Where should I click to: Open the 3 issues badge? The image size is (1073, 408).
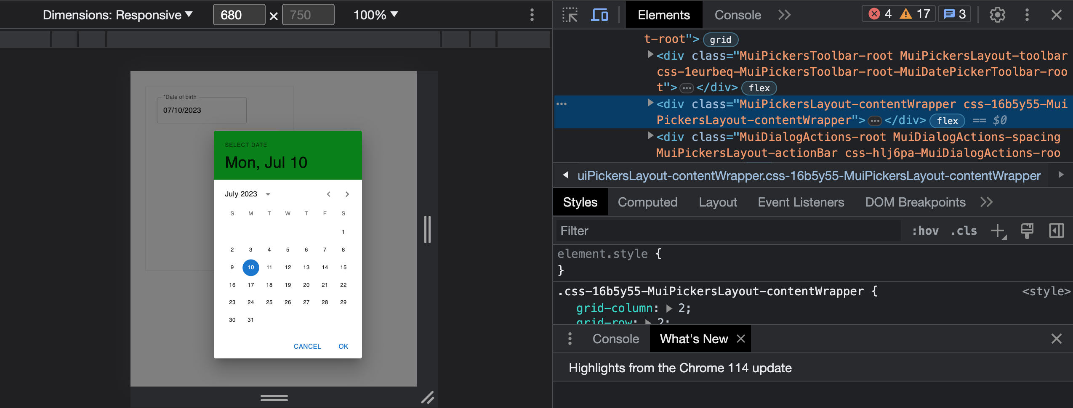[x=954, y=14]
